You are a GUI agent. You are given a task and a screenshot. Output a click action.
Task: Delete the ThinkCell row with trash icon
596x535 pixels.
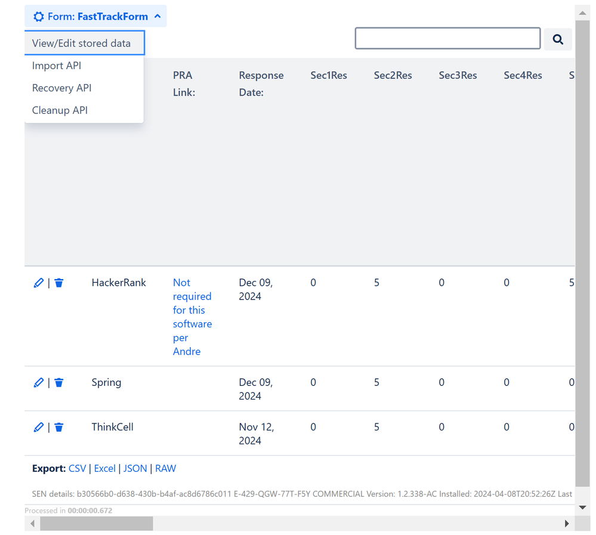click(58, 427)
